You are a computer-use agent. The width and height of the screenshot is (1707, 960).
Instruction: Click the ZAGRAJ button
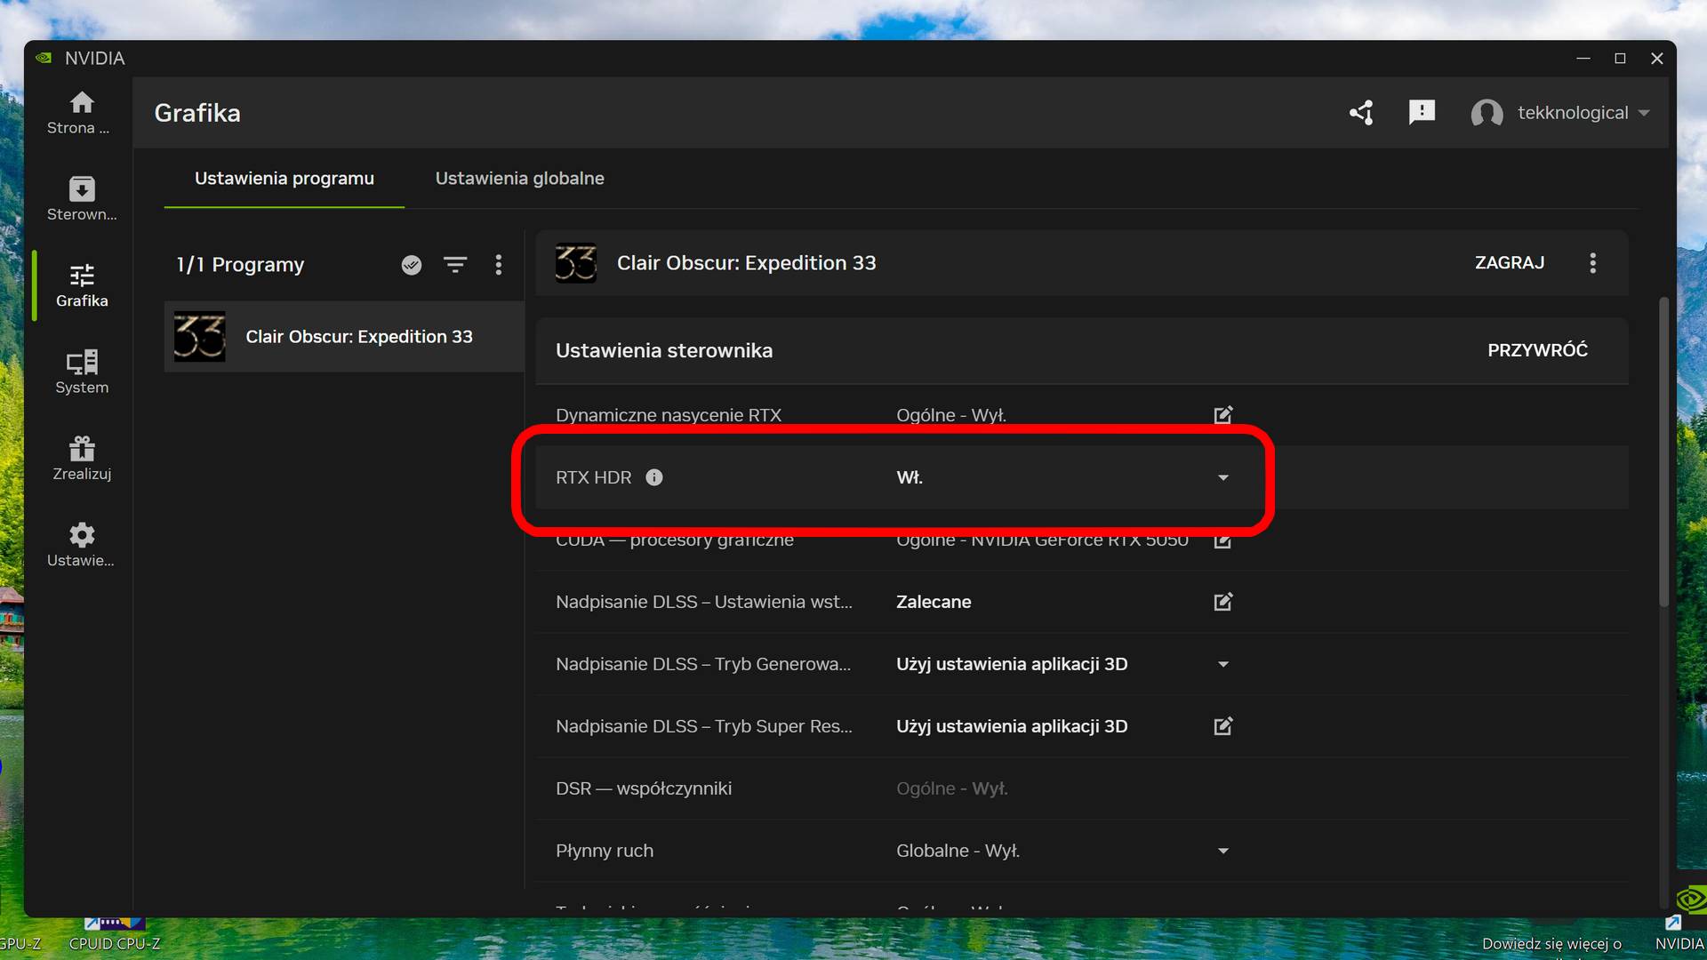[1509, 262]
